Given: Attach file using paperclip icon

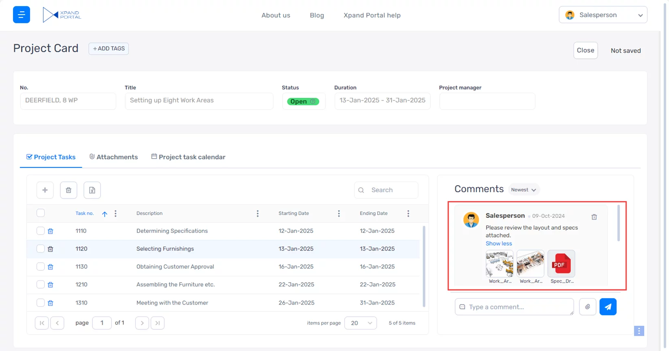Looking at the screenshot, I should point(587,307).
